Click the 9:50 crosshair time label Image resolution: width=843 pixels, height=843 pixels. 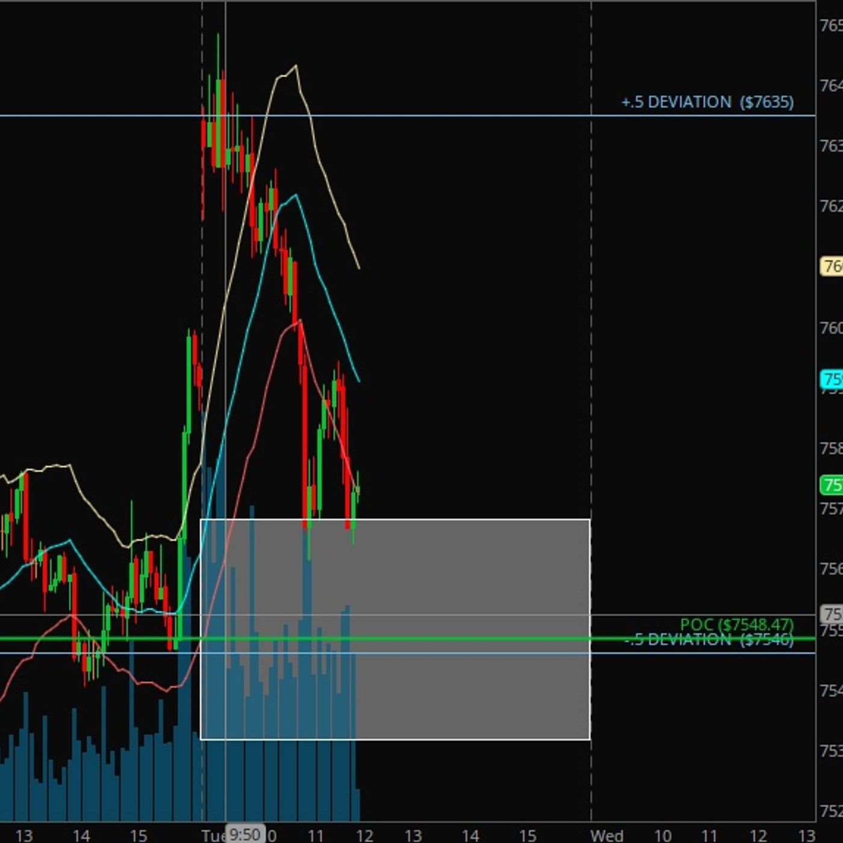coord(244,835)
